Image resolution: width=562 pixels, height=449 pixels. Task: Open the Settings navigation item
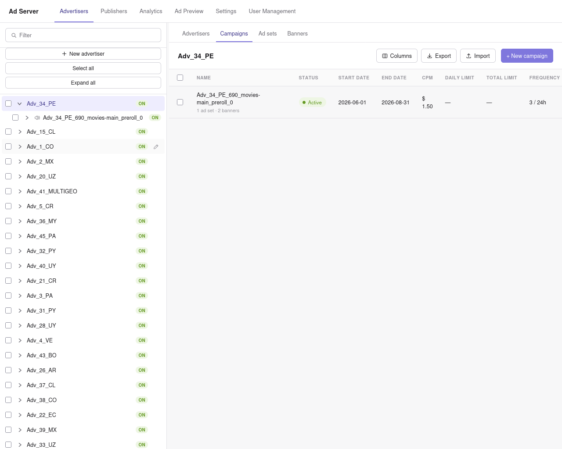(x=226, y=11)
